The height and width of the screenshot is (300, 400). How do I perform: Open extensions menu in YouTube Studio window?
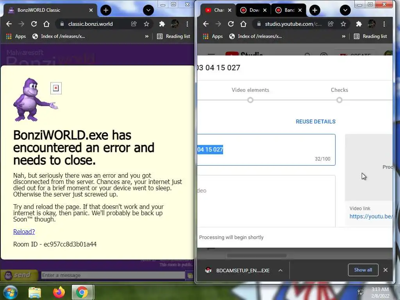tap(359, 24)
